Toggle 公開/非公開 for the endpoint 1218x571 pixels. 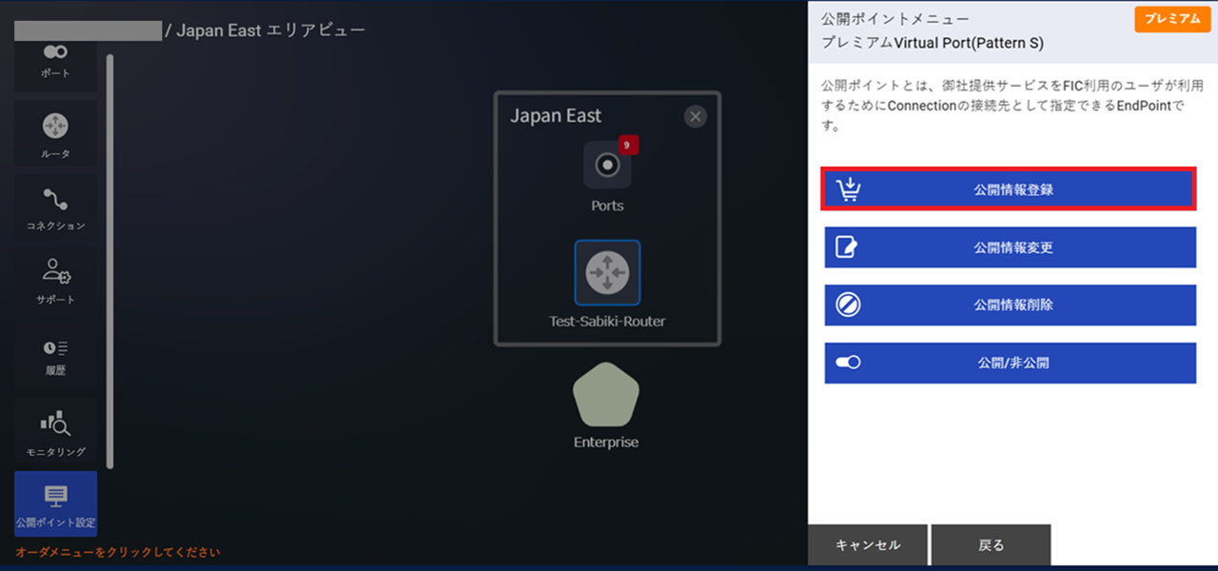pyautogui.click(x=847, y=363)
